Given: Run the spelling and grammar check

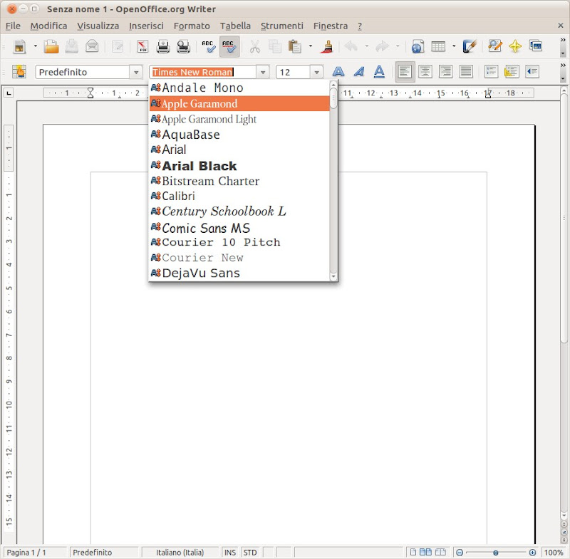Looking at the screenshot, I should [x=209, y=47].
